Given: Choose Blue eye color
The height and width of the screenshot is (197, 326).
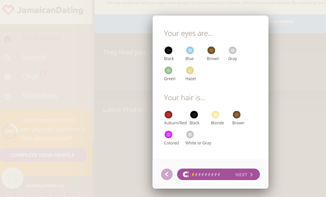Looking at the screenshot, I should coord(190,51).
